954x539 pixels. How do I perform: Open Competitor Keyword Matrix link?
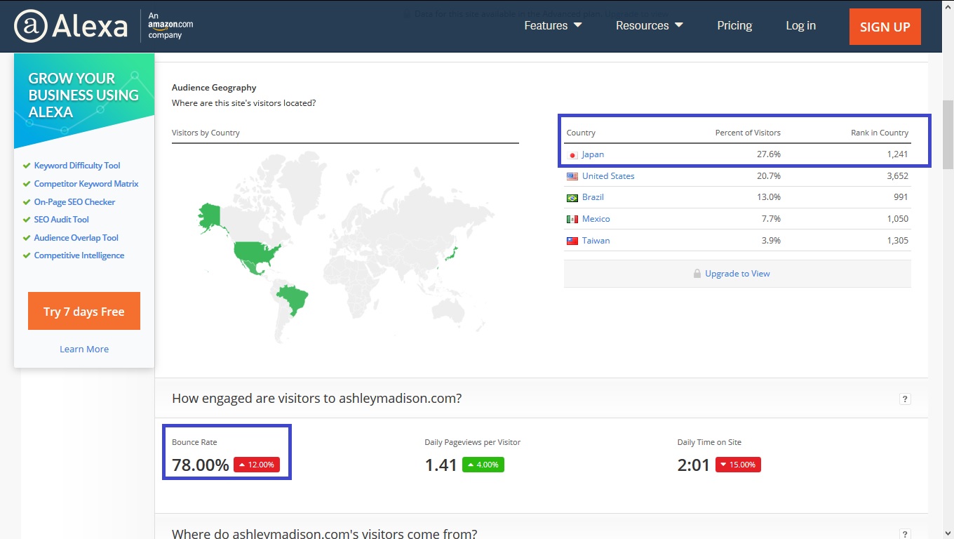[86, 184]
